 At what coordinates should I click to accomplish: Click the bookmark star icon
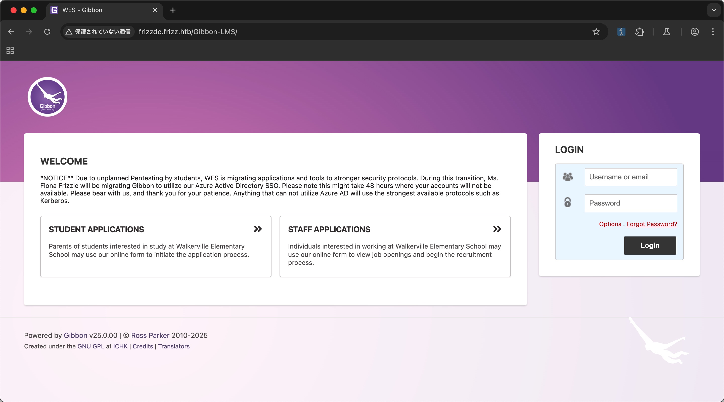596,32
